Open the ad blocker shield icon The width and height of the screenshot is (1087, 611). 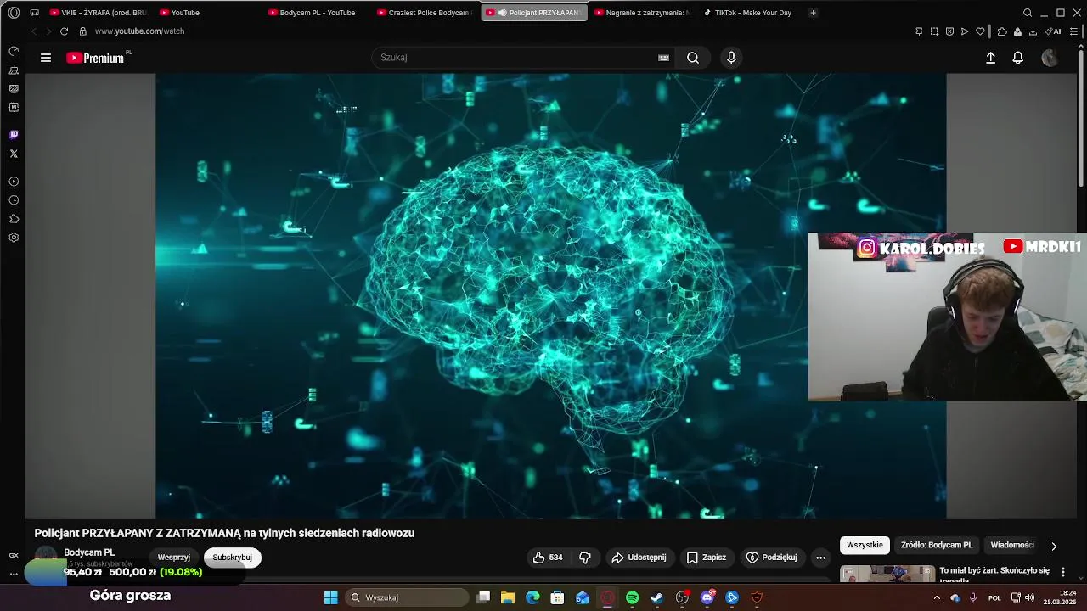[x=949, y=31]
